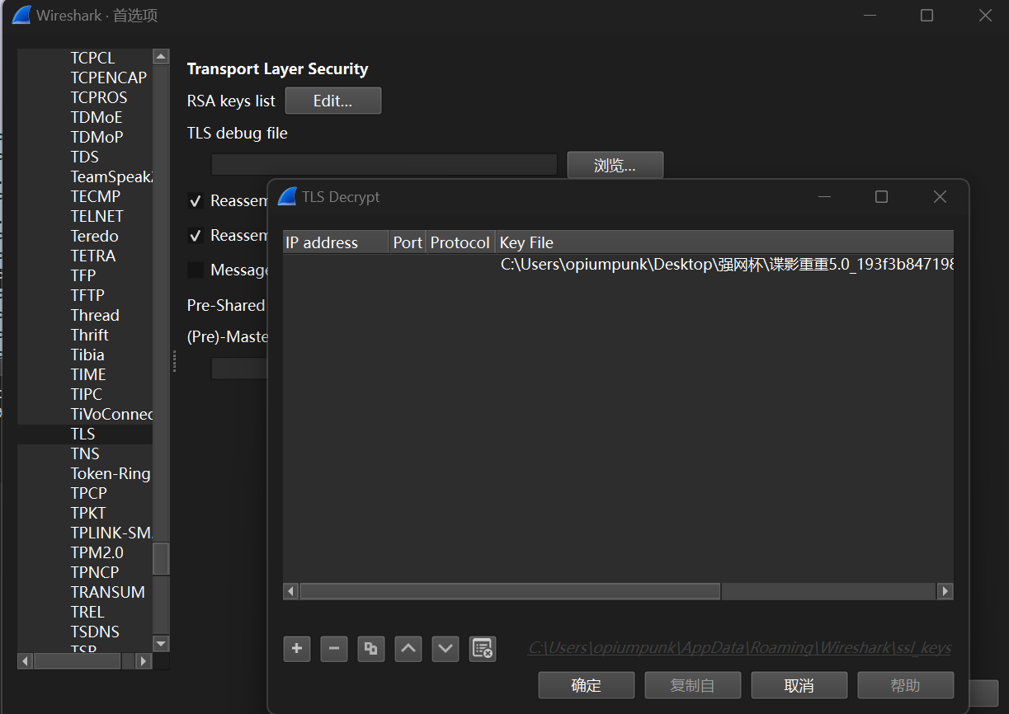Select TCPENCAP protocol
Screen dimensions: 1009x714
109,78
